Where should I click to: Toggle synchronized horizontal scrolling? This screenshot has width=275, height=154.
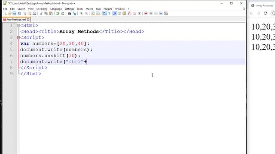coord(98,13)
